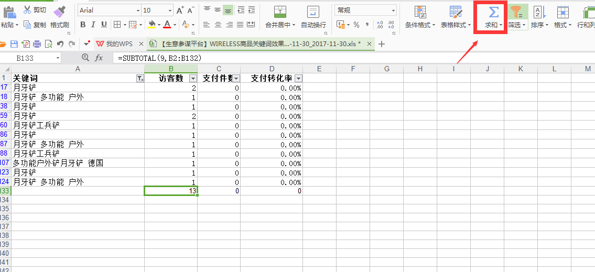Open the 关键词 column filter dropdown

tap(140, 78)
